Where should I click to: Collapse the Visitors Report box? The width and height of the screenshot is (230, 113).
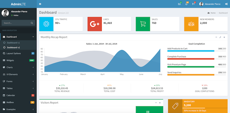pos(156,103)
